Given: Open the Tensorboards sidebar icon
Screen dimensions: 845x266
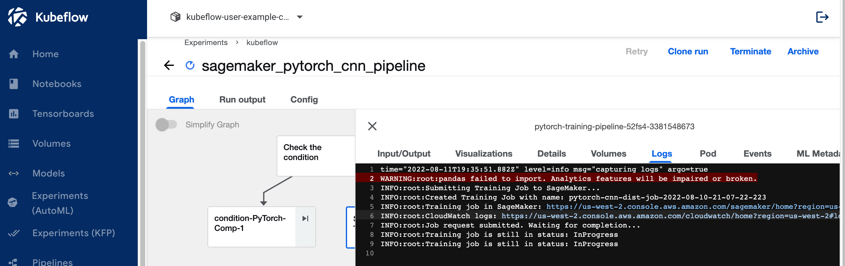Looking at the screenshot, I should [13, 113].
